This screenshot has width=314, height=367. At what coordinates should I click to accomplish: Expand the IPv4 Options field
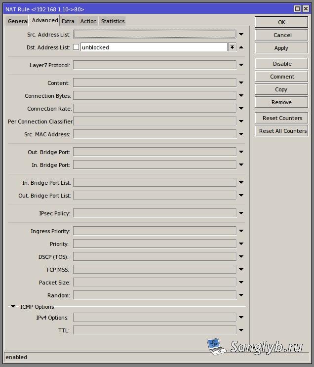(x=241, y=318)
